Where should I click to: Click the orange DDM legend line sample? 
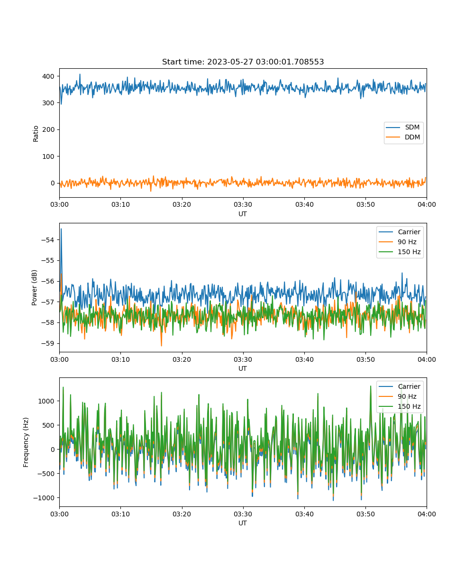(393, 138)
